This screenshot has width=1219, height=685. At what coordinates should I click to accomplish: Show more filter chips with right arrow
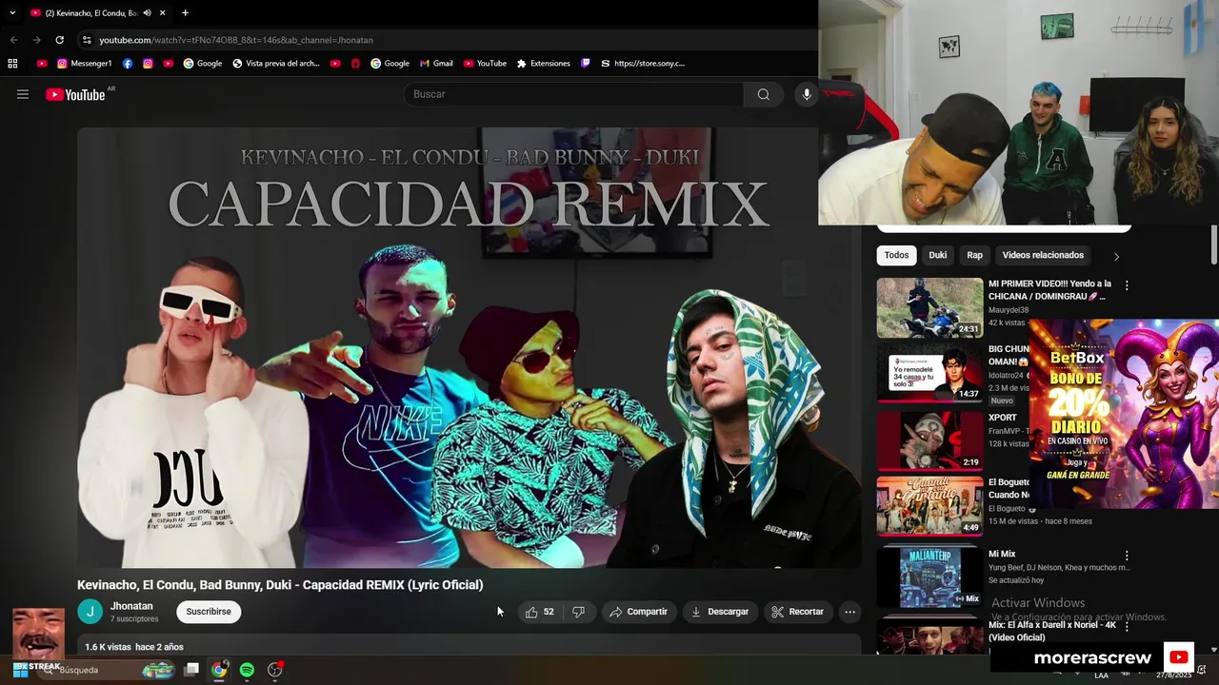coord(1116,256)
